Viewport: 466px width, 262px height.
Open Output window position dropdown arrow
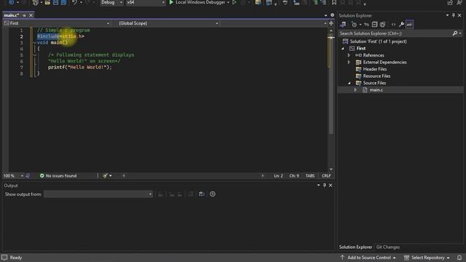[x=318, y=185]
